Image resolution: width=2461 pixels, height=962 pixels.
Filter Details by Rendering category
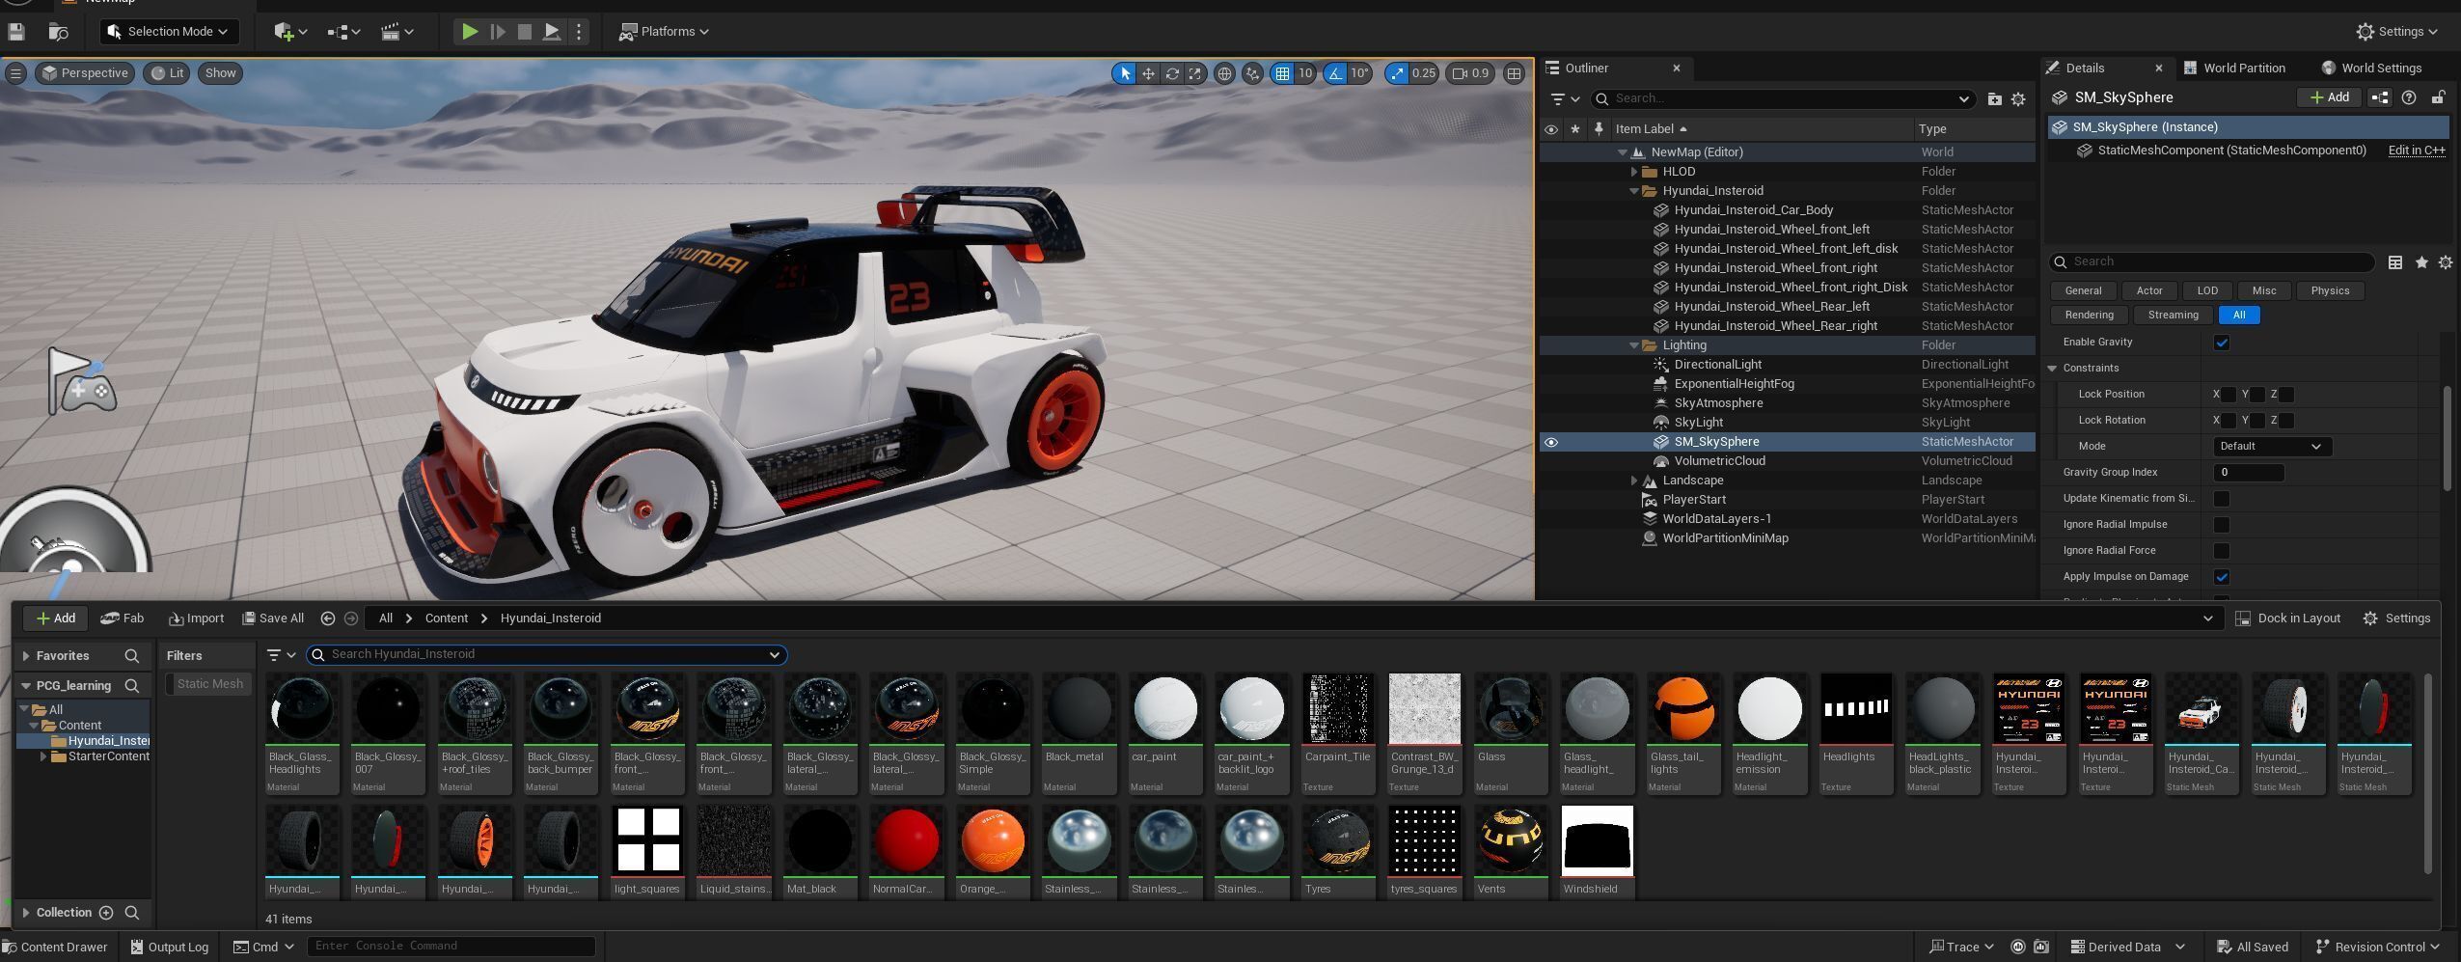pos(2089,316)
